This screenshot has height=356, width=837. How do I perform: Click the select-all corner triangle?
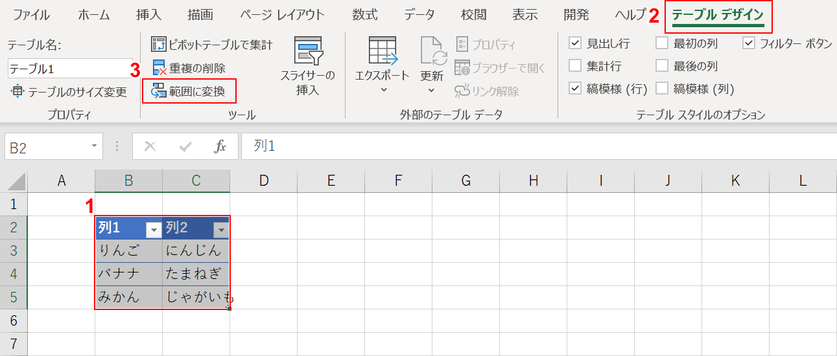click(16, 182)
